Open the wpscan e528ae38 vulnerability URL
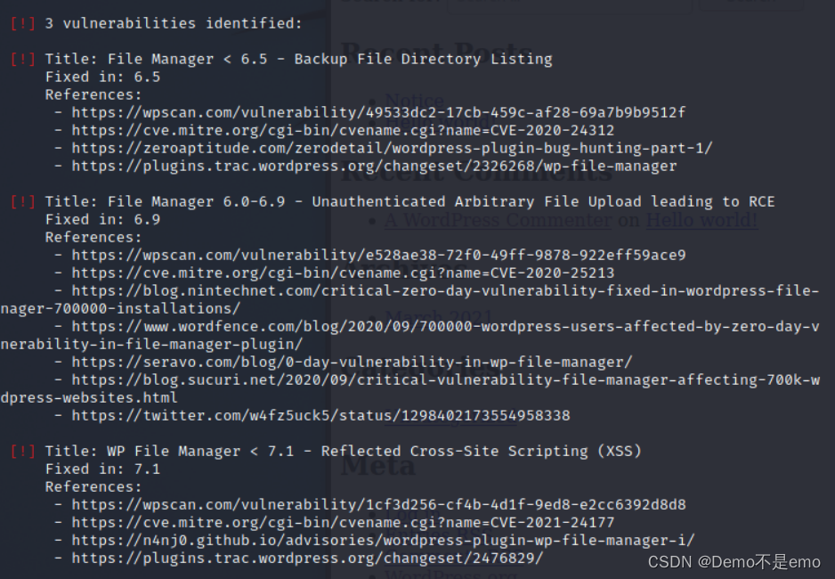Image resolution: width=835 pixels, height=579 pixels. pyautogui.click(x=378, y=255)
